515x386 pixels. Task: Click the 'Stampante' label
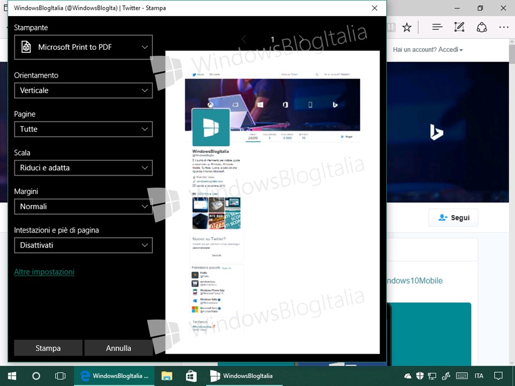[x=31, y=27]
